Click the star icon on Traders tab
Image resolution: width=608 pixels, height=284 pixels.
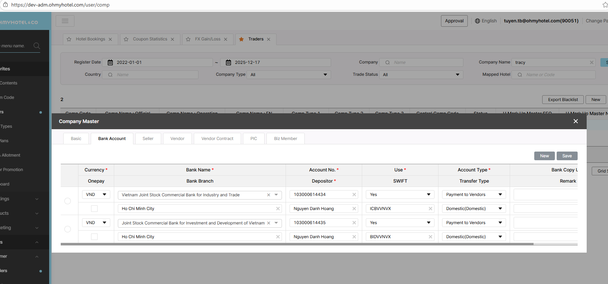tap(241, 39)
